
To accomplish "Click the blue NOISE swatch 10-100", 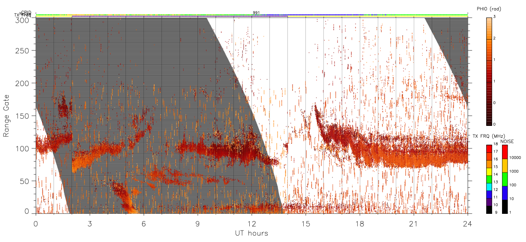I will 505,193.
